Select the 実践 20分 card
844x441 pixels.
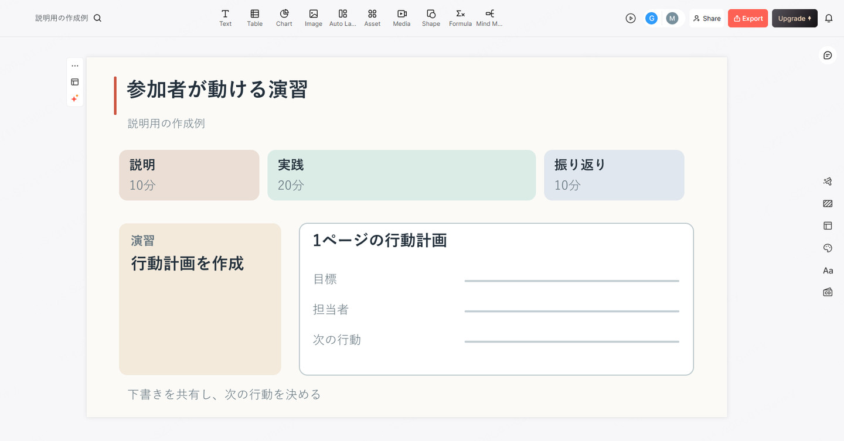click(x=401, y=175)
